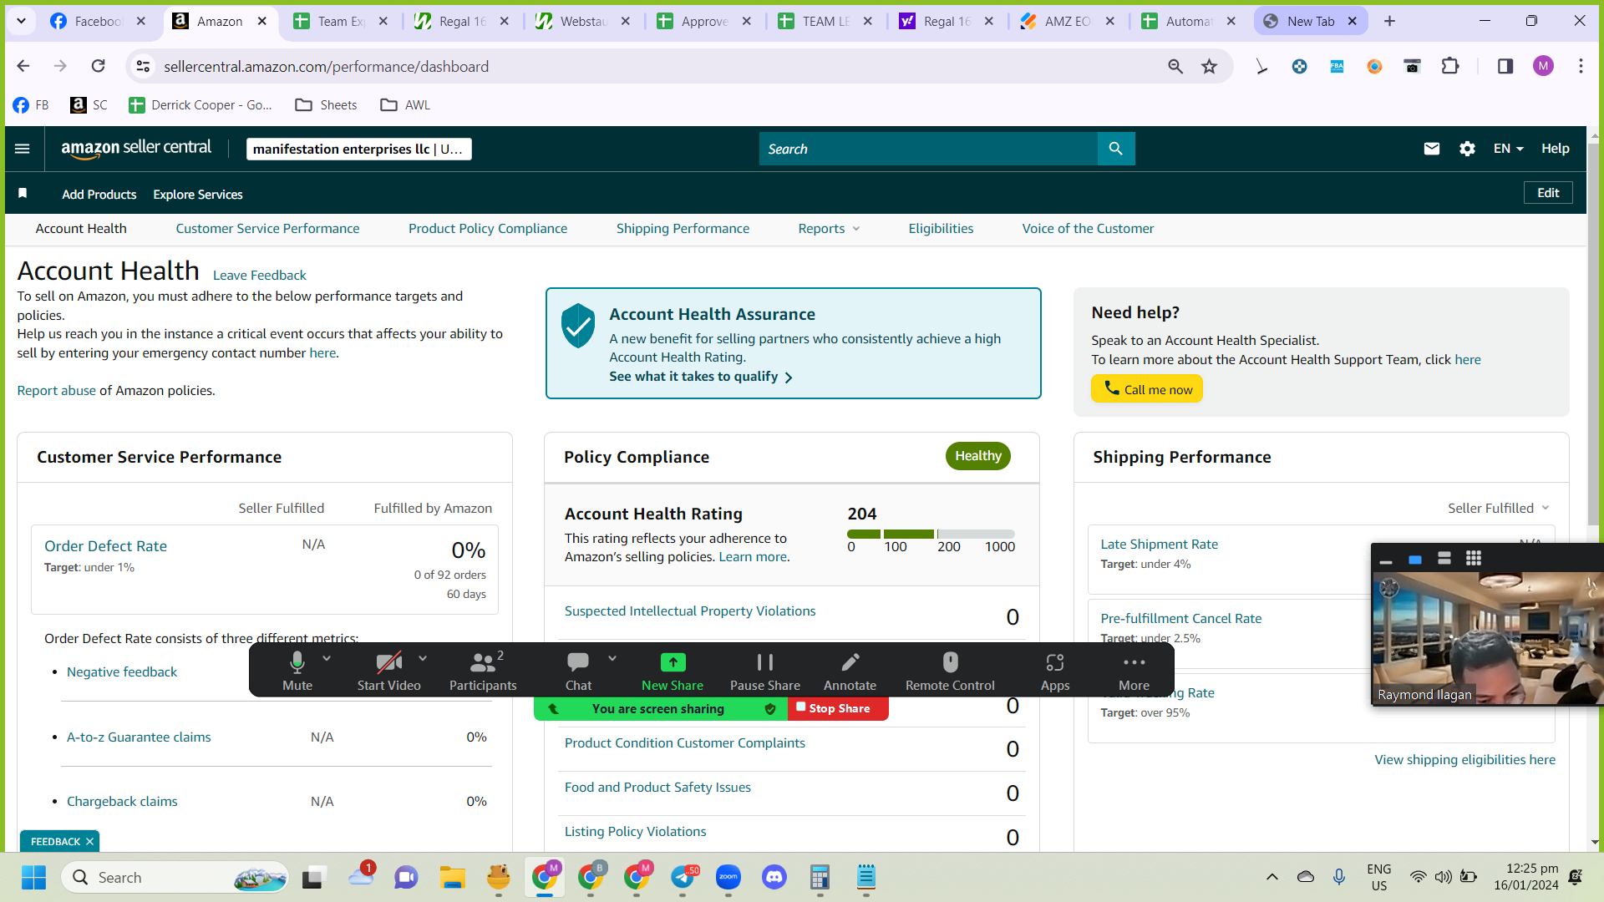Go to the Shipping Performance tab

(x=683, y=229)
